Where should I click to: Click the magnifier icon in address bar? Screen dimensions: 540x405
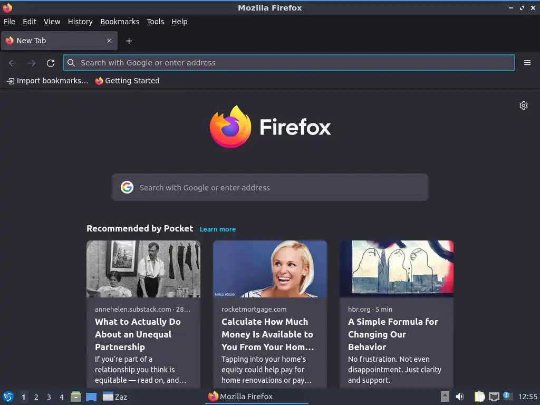pyautogui.click(x=71, y=63)
